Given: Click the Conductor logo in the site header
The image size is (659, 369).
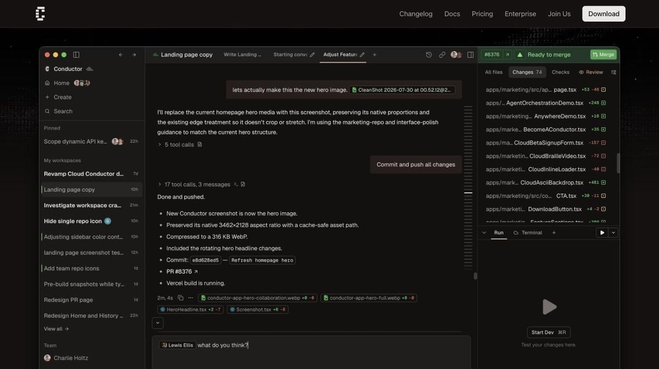Looking at the screenshot, I should pos(40,14).
